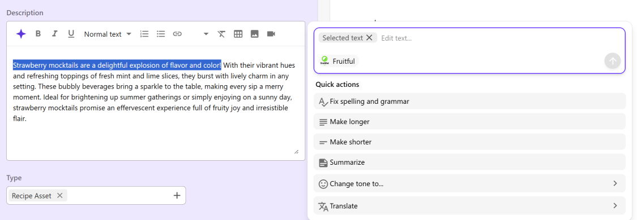Expand the Translate chevron arrow
637x220 pixels.
pos(615,206)
